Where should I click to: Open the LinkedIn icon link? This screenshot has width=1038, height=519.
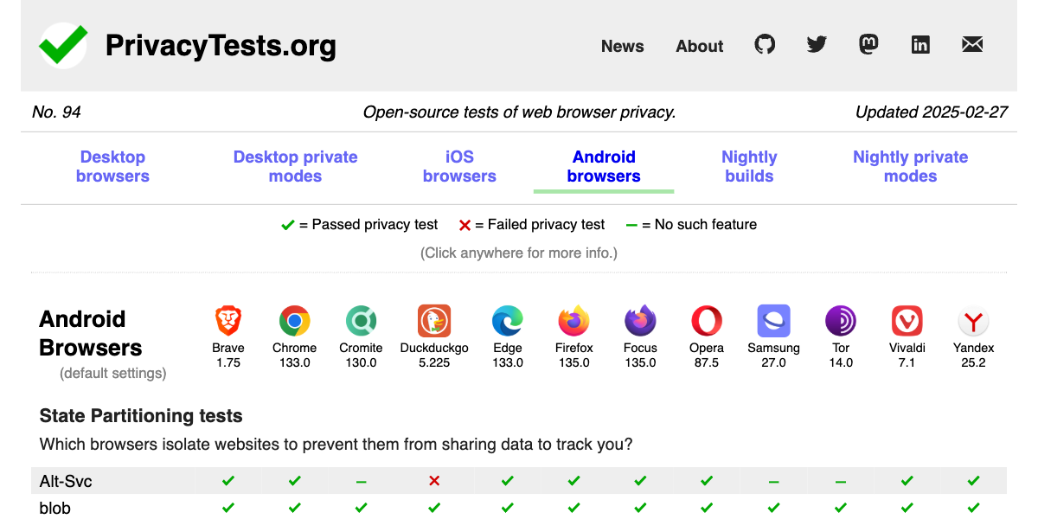920,44
